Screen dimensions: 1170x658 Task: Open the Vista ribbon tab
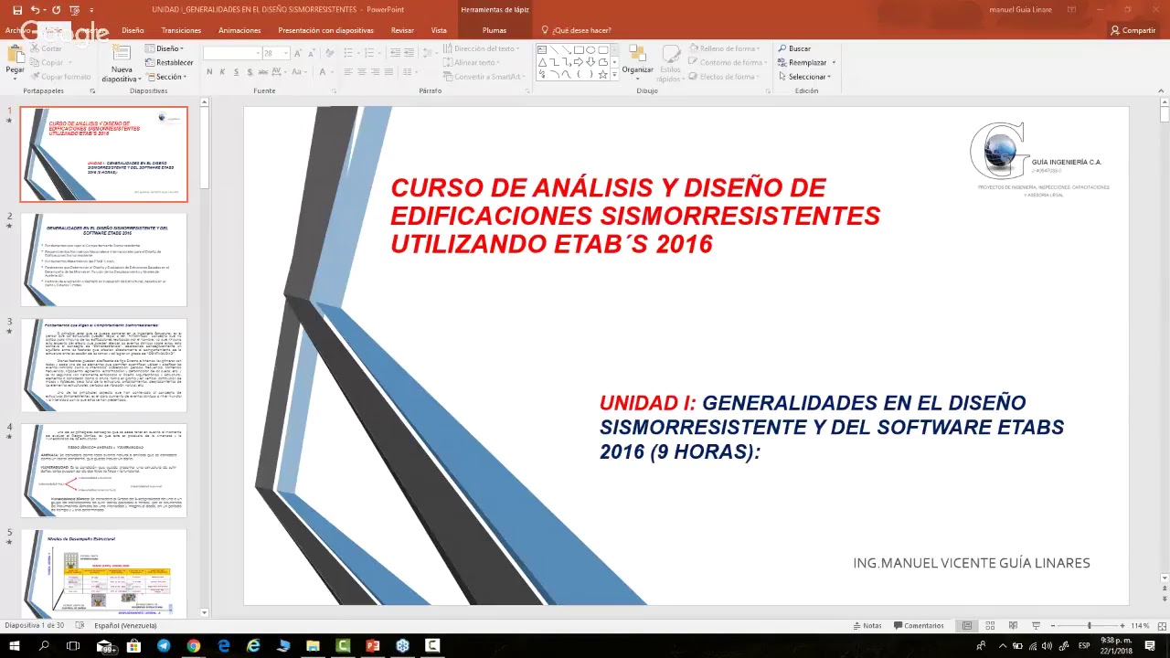[x=439, y=30]
